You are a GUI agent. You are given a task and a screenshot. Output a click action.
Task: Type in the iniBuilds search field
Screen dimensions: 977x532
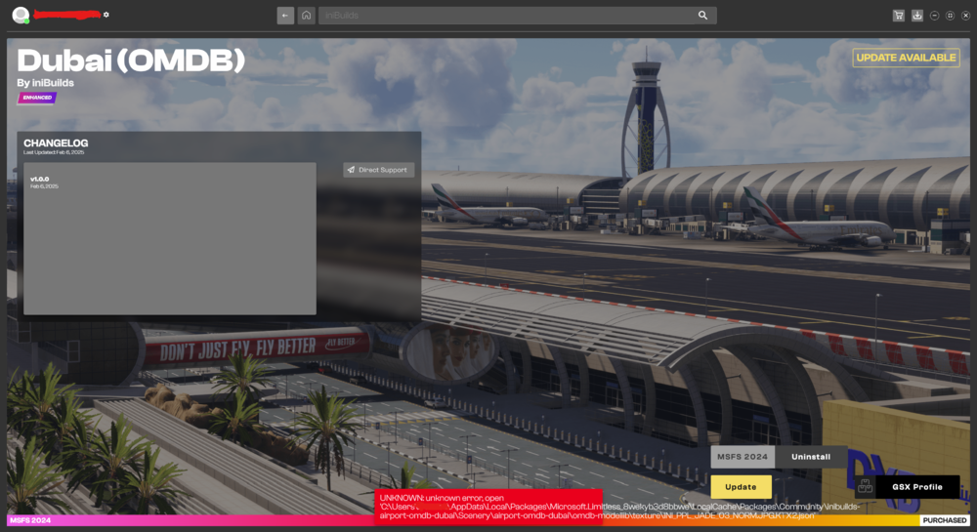(506, 16)
